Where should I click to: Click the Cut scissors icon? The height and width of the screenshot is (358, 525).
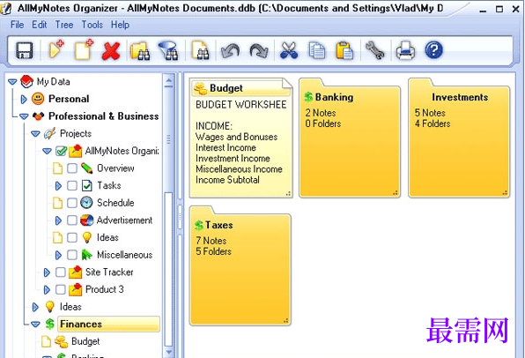289,50
